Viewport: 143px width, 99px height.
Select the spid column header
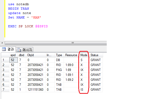tap(14, 55)
